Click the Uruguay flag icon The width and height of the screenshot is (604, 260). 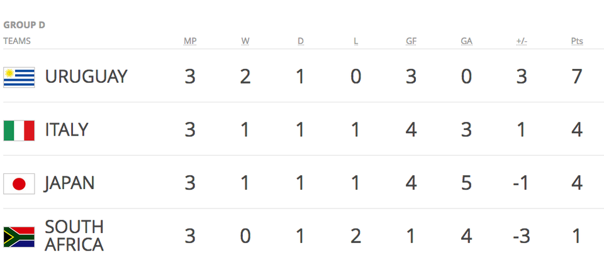tap(20, 77)
